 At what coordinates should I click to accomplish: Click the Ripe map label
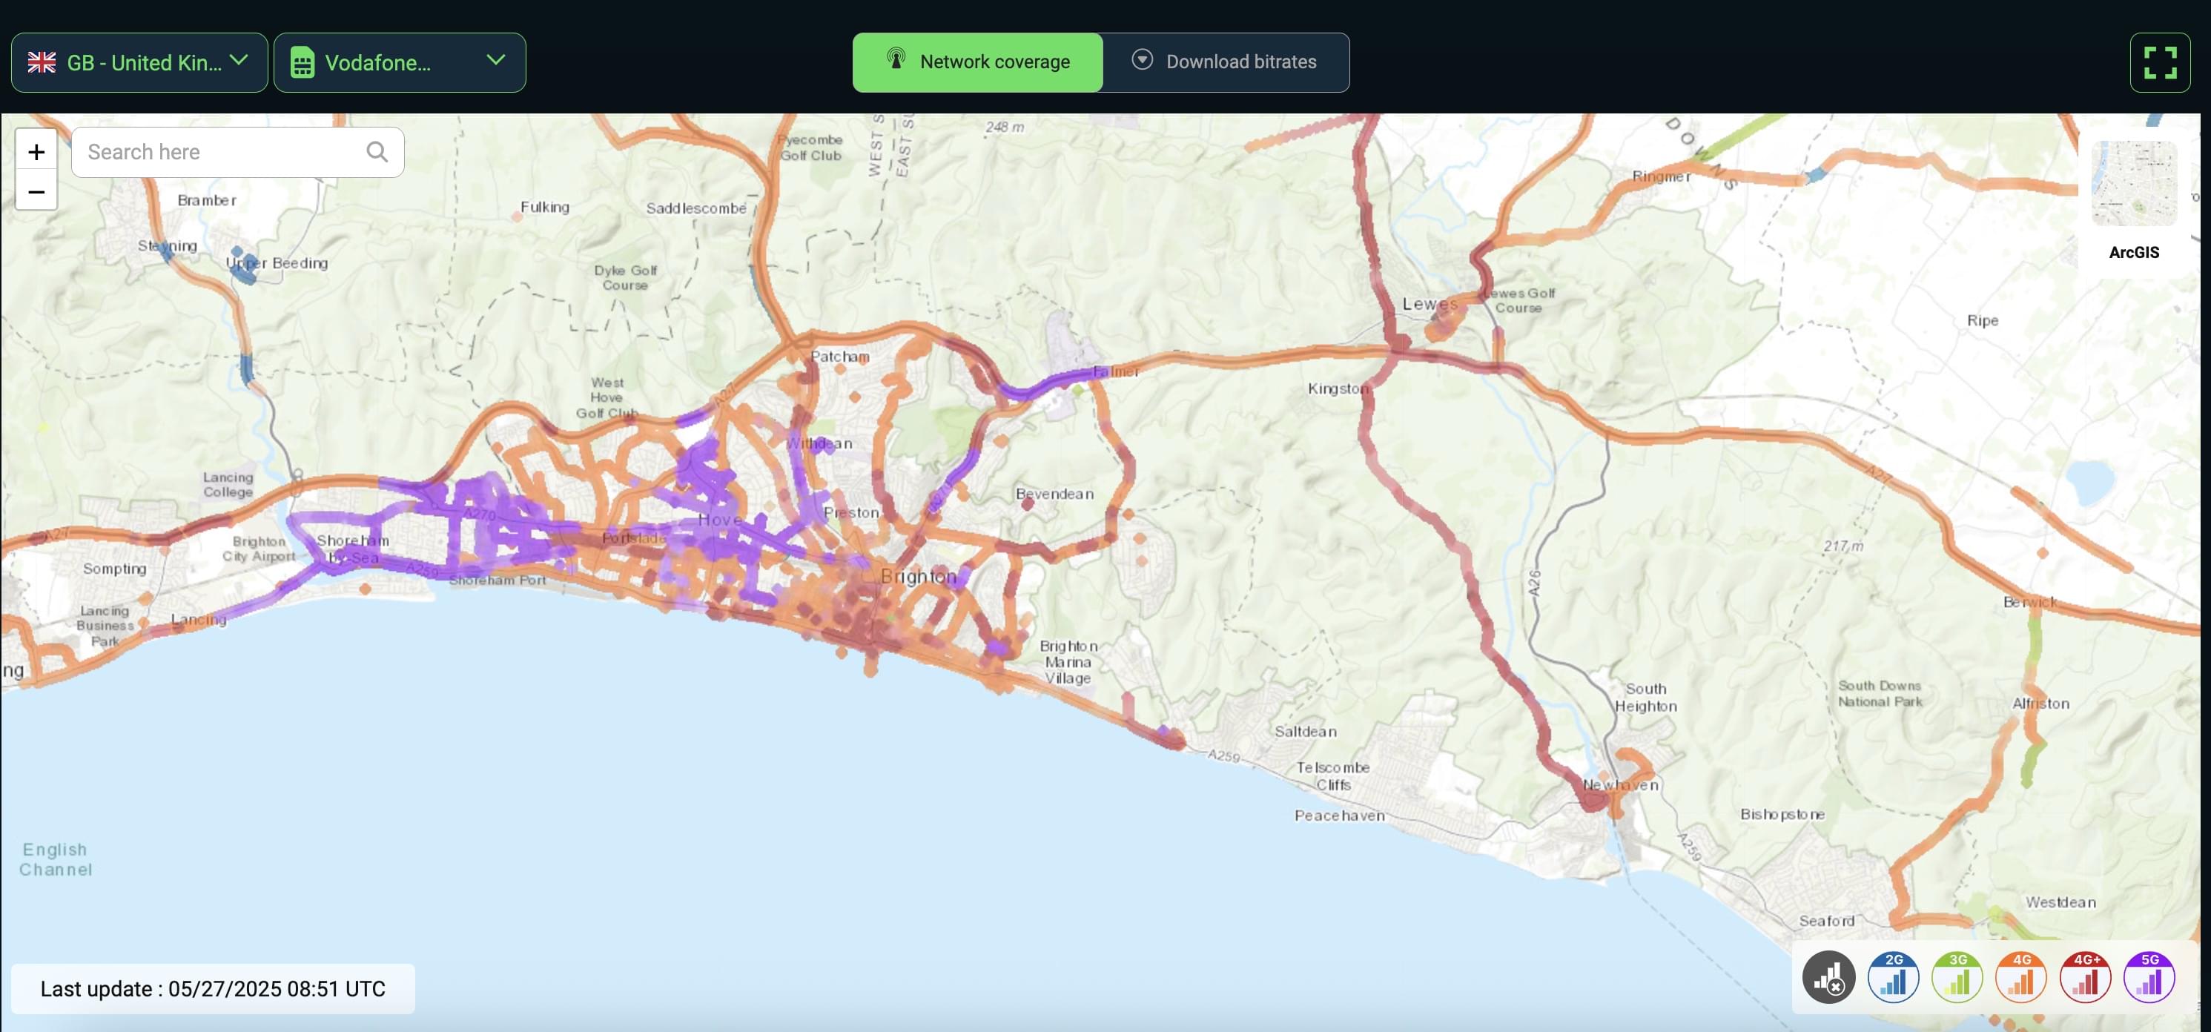click(1983, 320)
